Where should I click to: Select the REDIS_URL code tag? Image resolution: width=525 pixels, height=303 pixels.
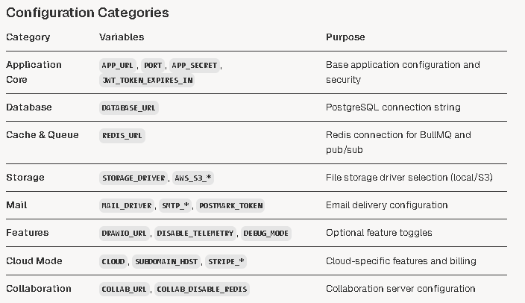(122, 136)
